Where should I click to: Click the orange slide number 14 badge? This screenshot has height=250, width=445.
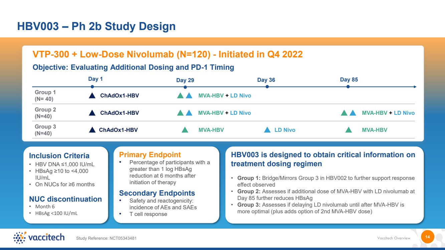pos(427,237)
